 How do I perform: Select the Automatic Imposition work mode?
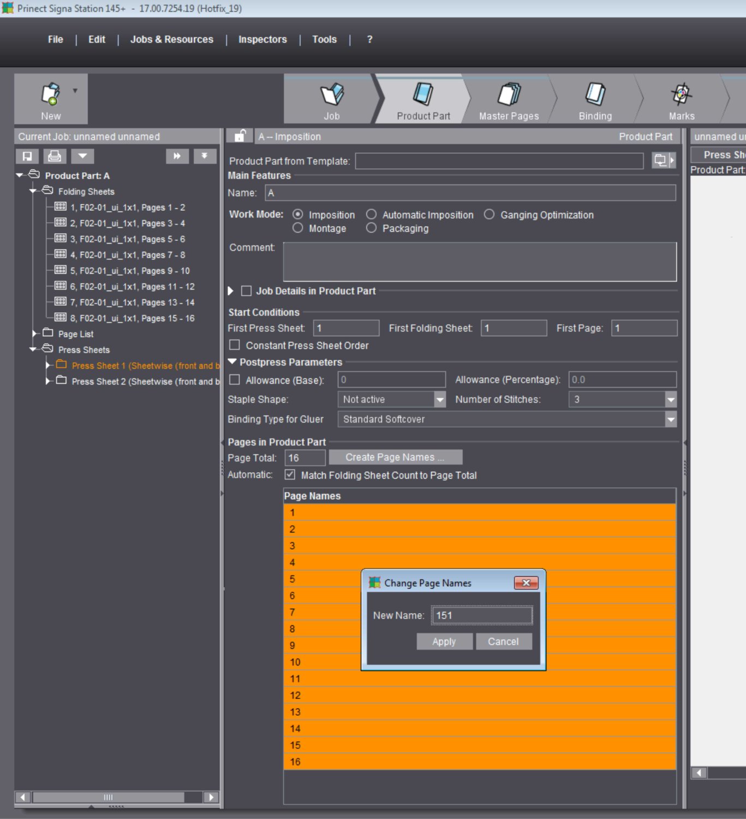coord(372,215)
